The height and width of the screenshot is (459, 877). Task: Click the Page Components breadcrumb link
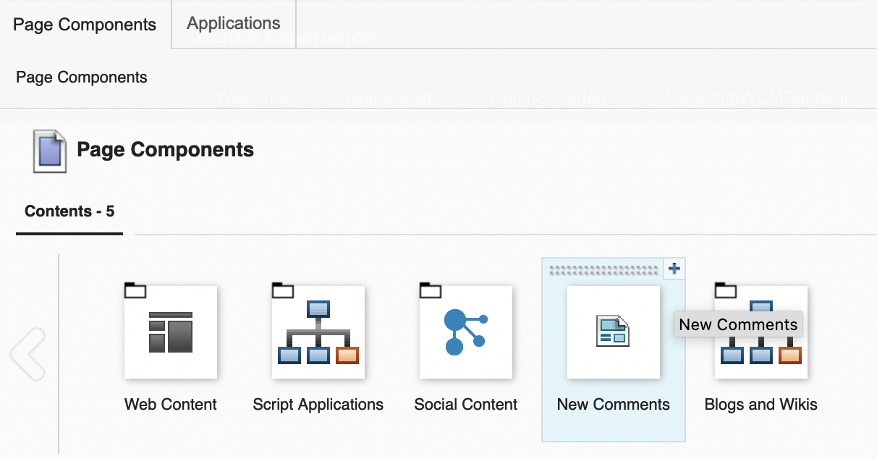(81, 77)
